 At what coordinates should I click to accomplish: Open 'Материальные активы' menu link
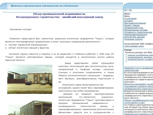[136, 30]
